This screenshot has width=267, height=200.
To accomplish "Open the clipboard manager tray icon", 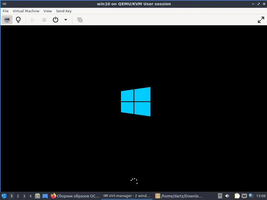I will click(237, 196).
